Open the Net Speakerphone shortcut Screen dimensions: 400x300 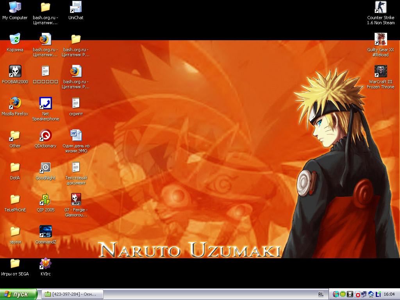click(45, 109)
